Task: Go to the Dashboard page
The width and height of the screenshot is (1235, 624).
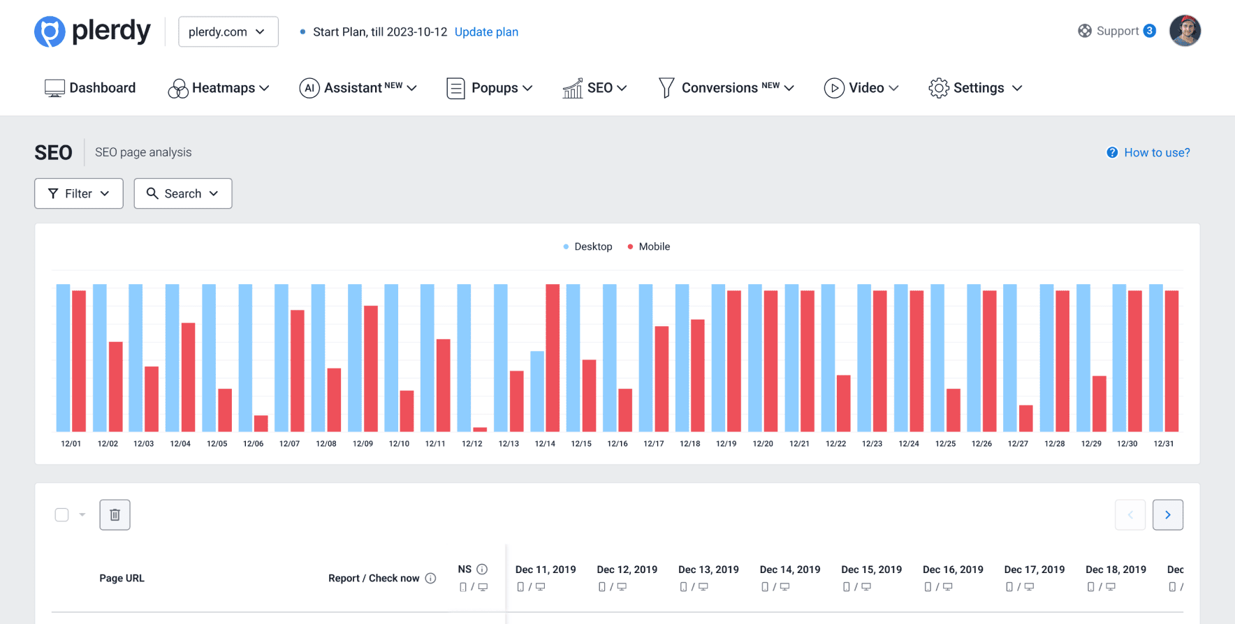Action: (x=90, y=88)
